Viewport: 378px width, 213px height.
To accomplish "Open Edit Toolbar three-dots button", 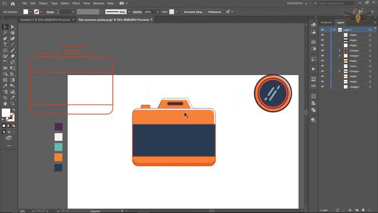I will pyautogui.click(x=9, y=146).
